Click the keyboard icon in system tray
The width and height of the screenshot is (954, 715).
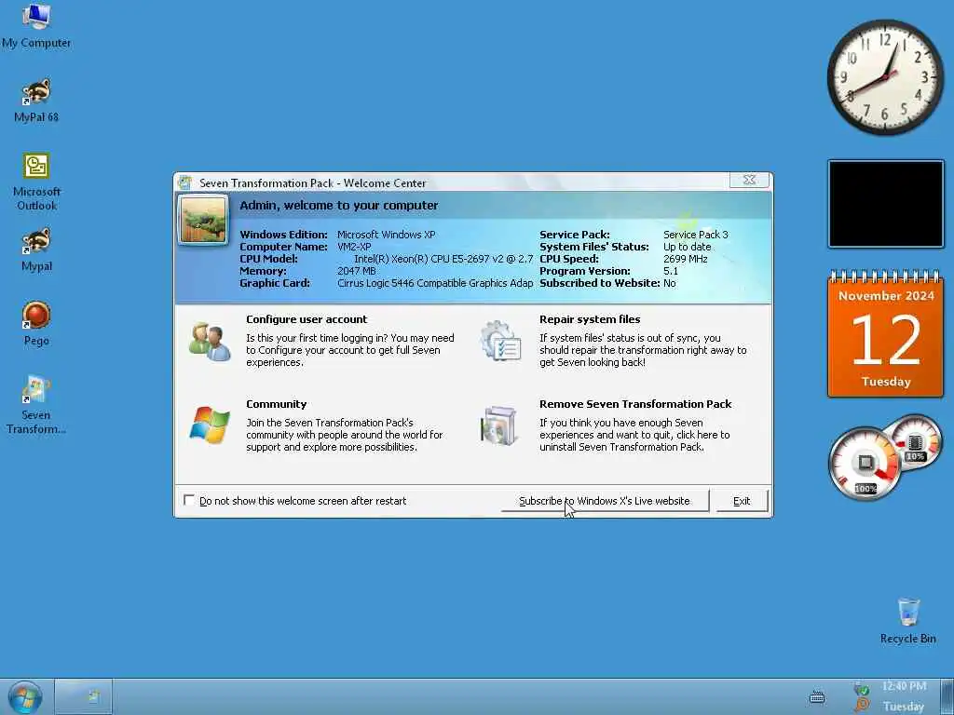coord(817,697)
